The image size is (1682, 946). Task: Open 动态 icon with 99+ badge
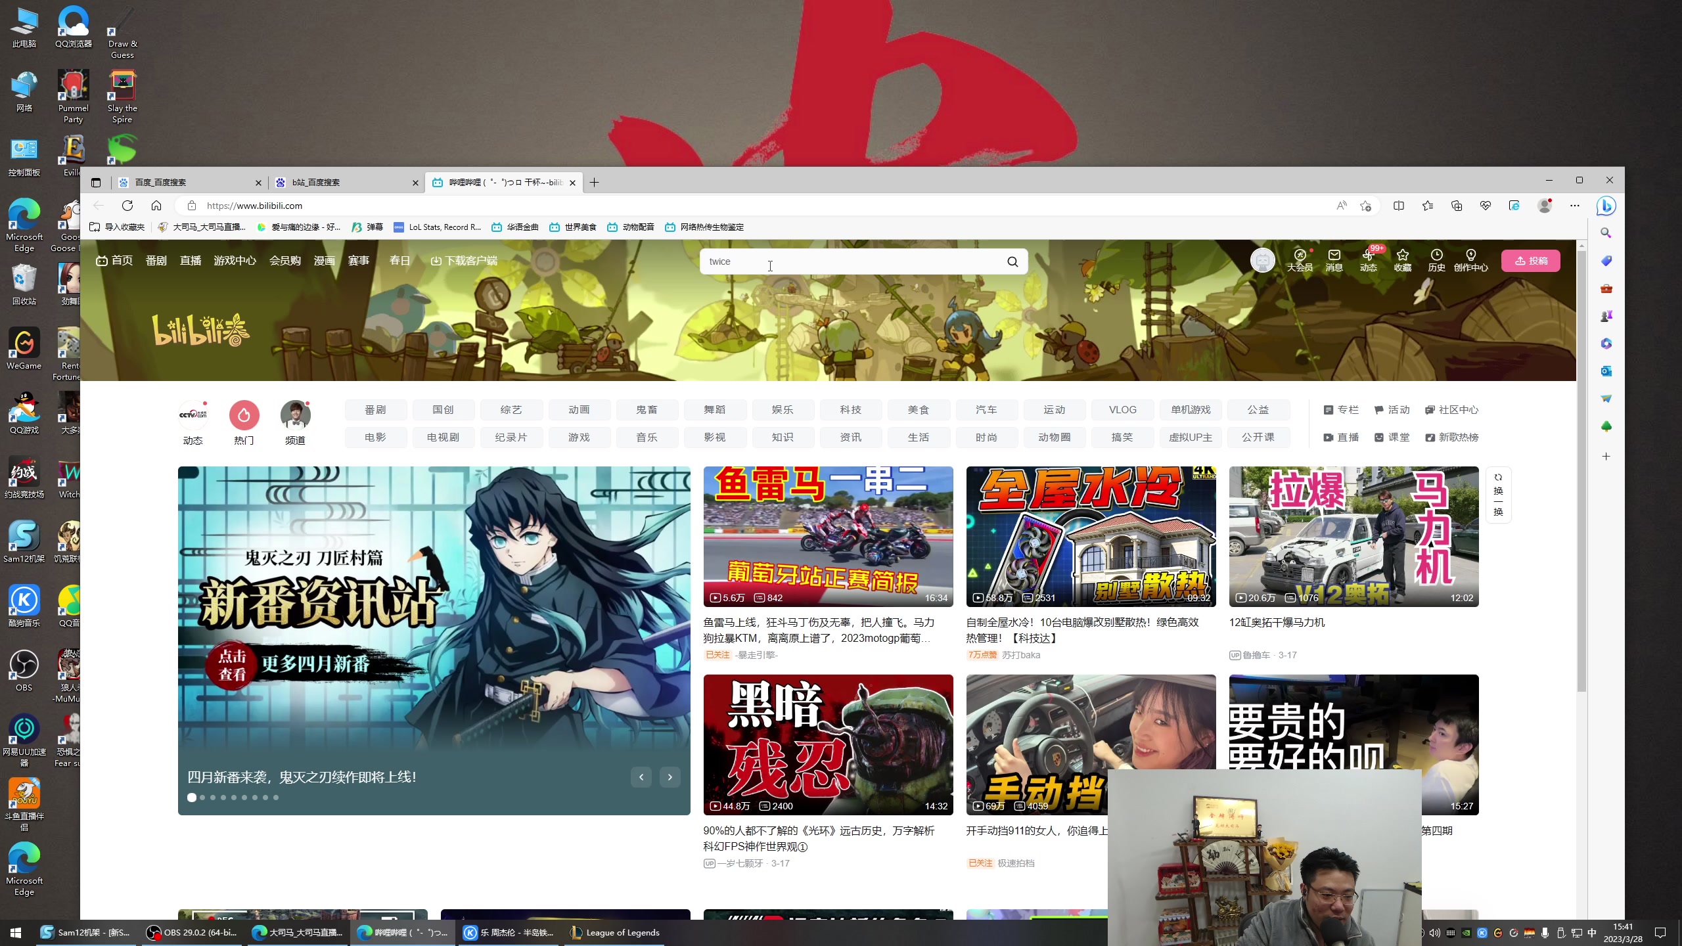coord(1369,260)
